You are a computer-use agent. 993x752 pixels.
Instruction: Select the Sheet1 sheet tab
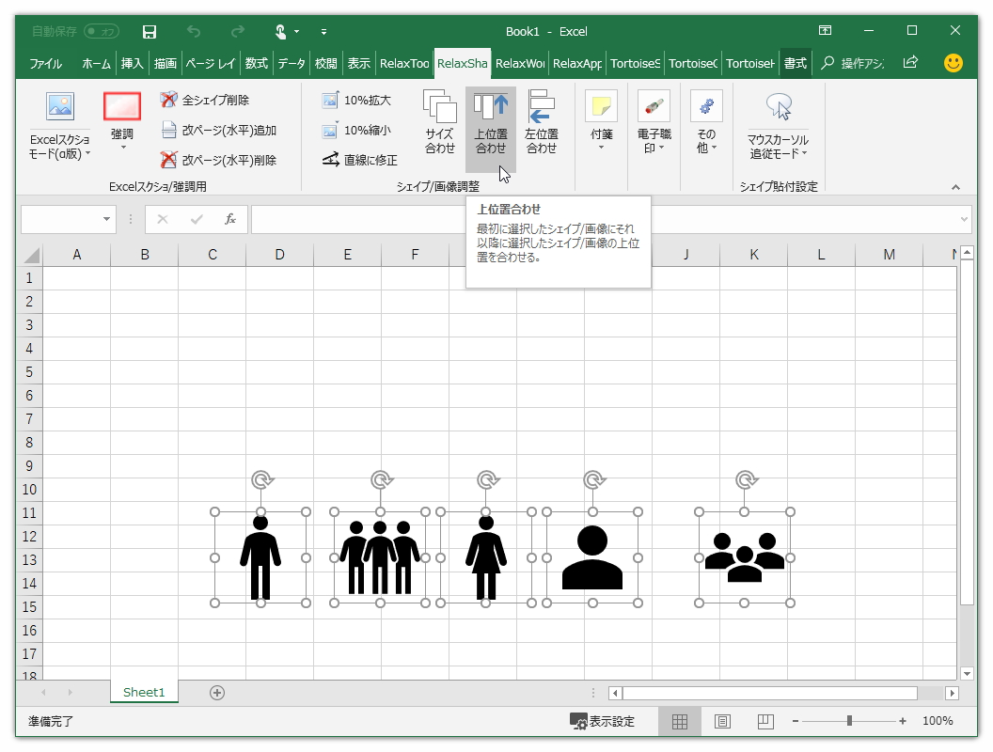143,692
